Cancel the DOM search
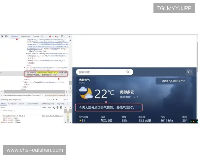Viewport: 198px width, 158px height. pos(65,99)
